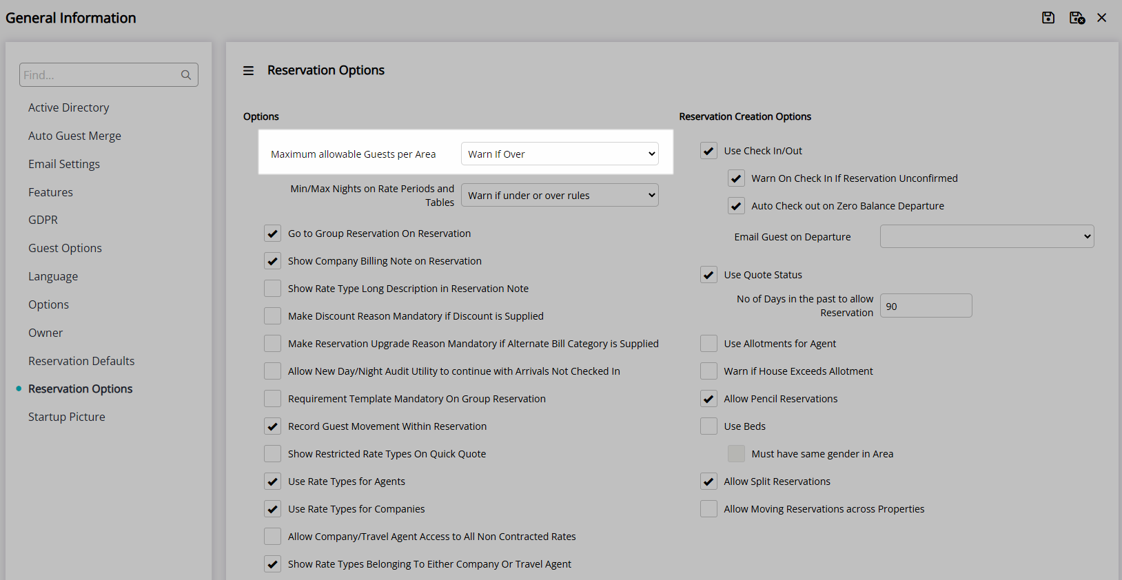The image size is (1122, 580).
Task: Uncheck Allow Pencil Reservations
Action: point(708,399)
